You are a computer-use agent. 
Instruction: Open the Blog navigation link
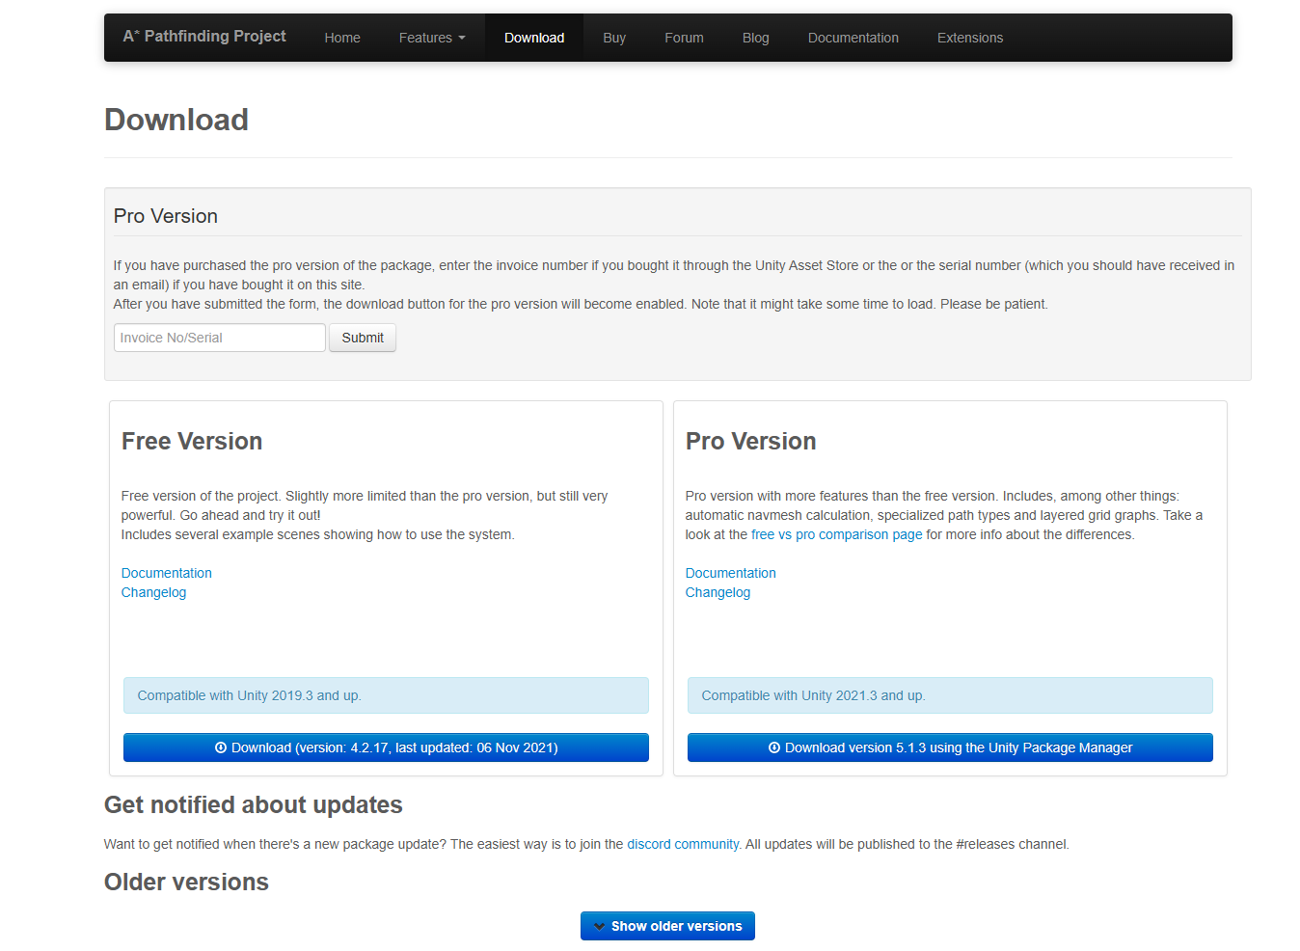click(x=755, y=38)
